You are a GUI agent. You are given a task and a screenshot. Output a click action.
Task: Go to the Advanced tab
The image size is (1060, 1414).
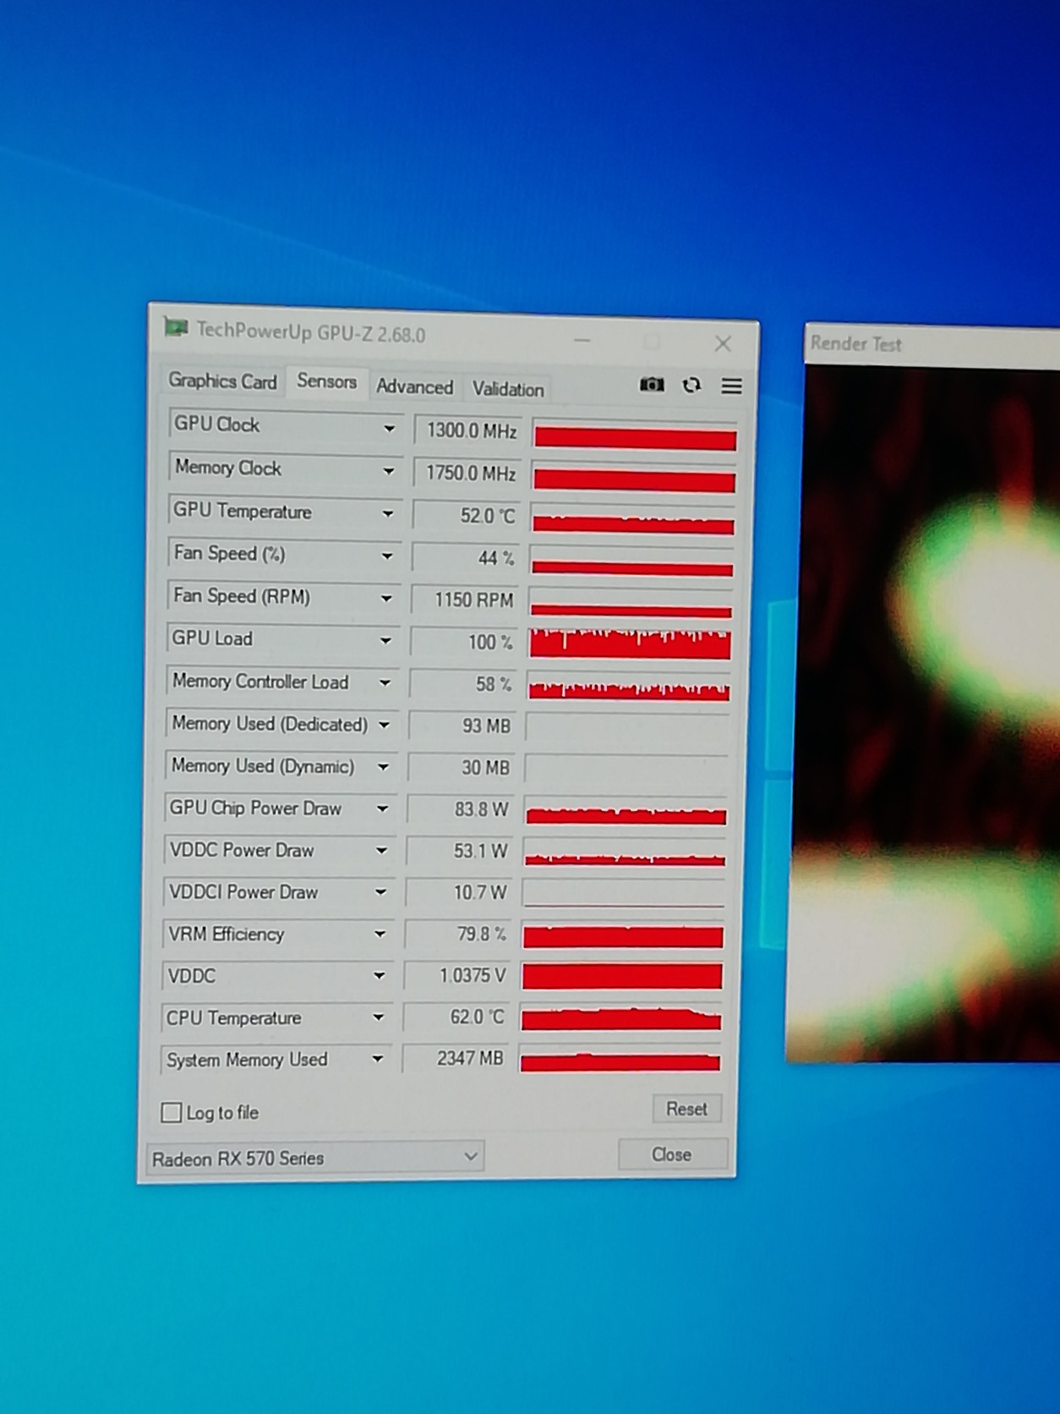(414, 387)
